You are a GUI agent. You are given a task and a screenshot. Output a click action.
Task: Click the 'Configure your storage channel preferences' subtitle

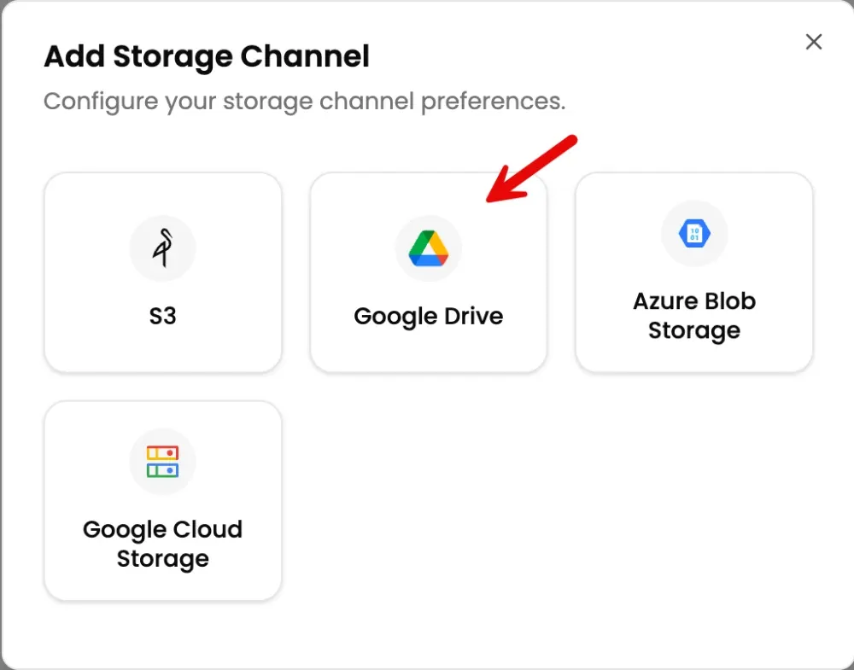pos(305,102)
